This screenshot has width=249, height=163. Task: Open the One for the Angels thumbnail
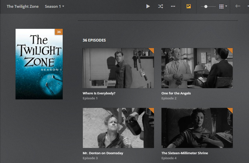(x=197, y=68)
